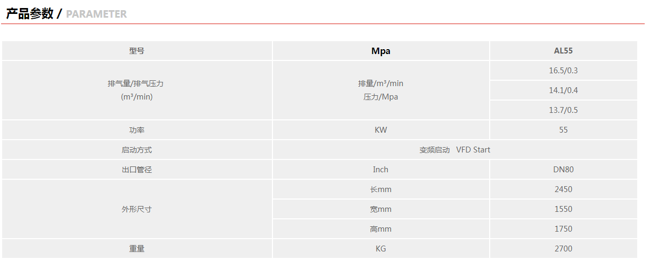Click the 出口管径 row label
The width and height of the screenshot is (649, 275).
pos(137,170)
